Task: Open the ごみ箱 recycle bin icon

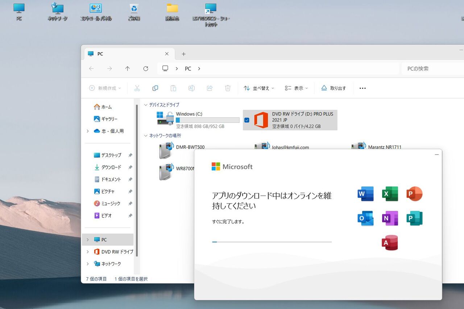Action: tap(134, 12)
